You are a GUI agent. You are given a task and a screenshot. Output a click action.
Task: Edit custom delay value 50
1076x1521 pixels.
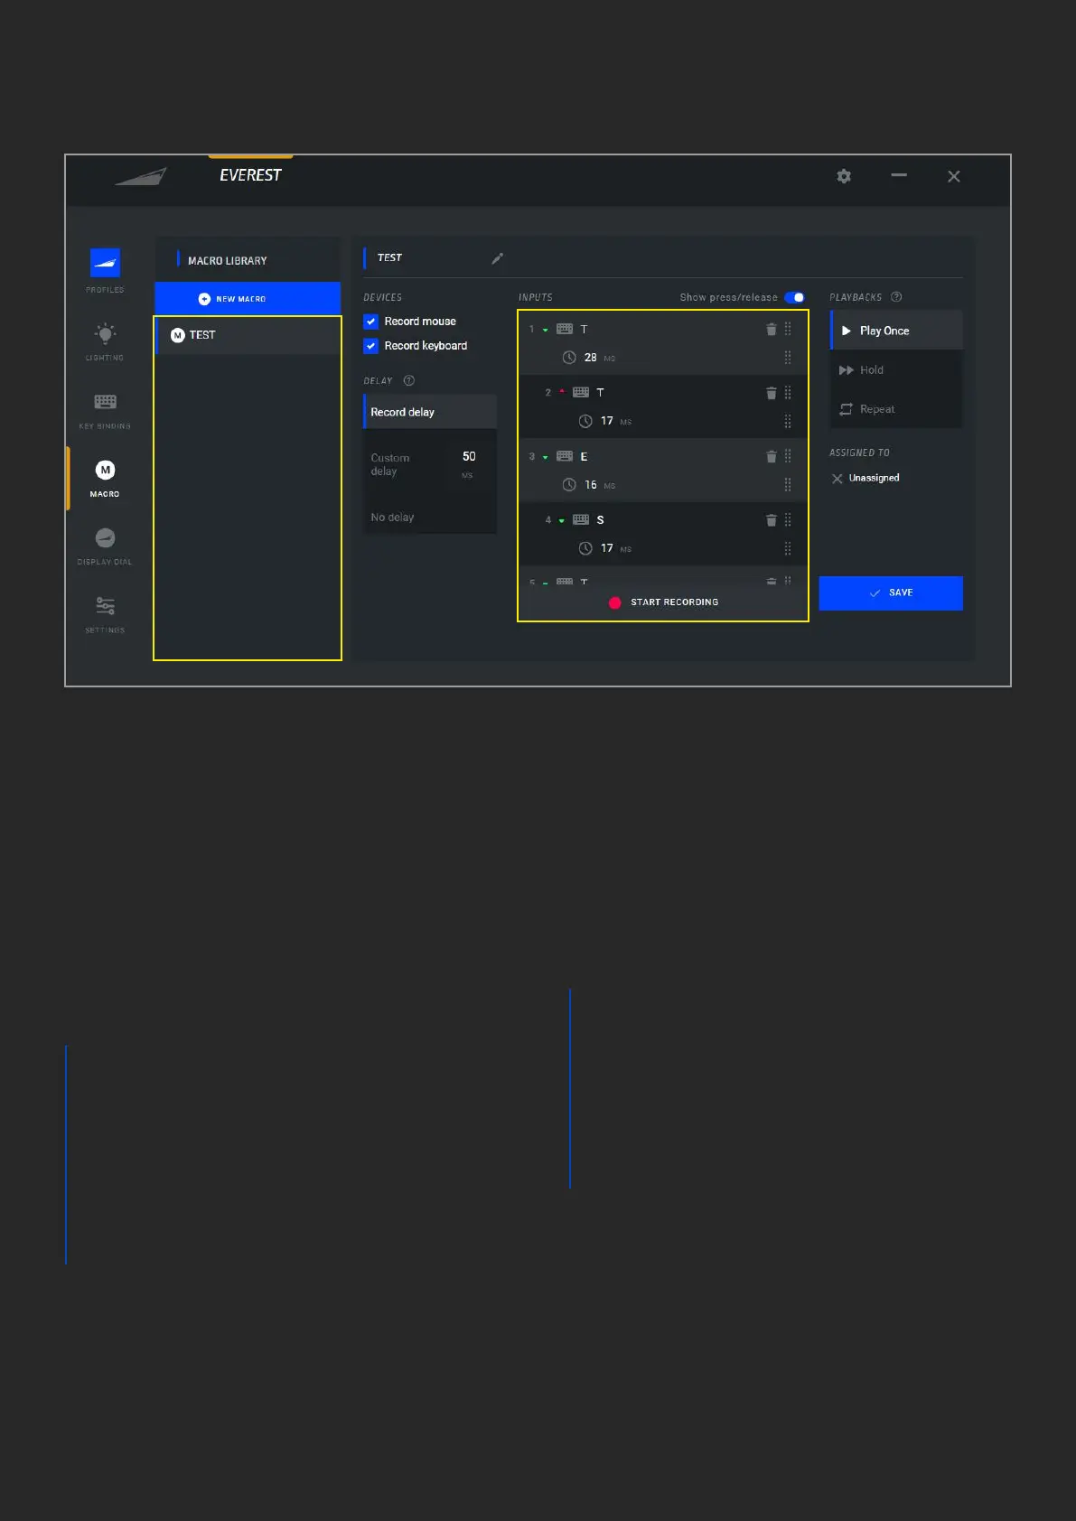(x=469, y=457)
